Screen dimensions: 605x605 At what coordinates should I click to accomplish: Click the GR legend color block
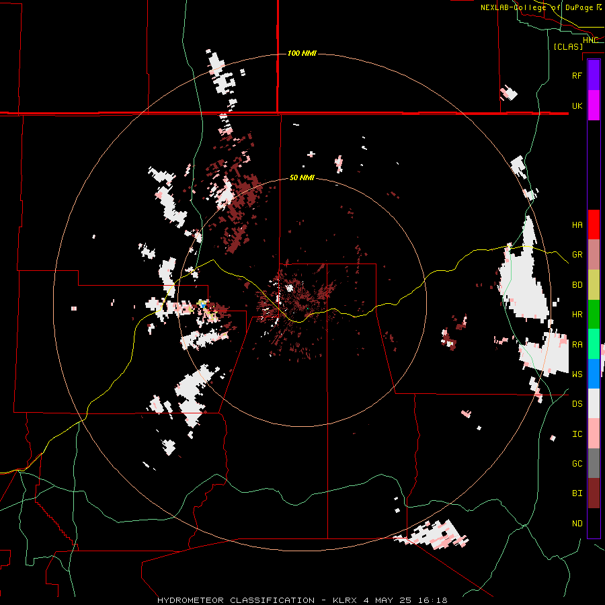click(x=594, y=254)
